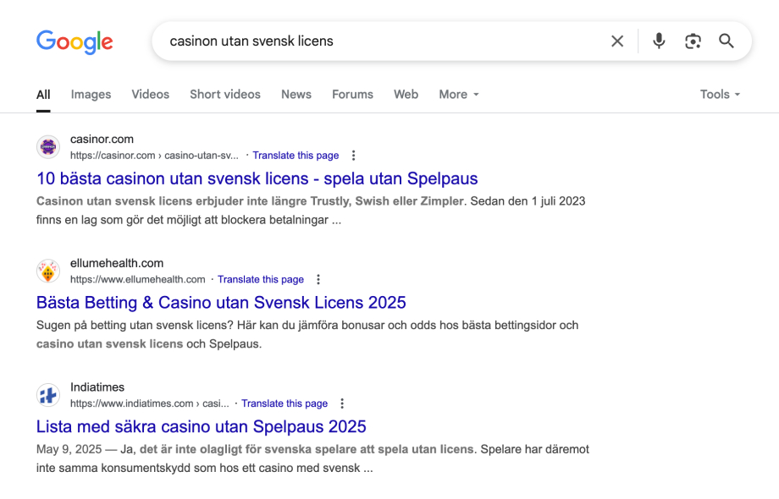Open Lista med säkra casino utan Spelpaus 2025

201,426
